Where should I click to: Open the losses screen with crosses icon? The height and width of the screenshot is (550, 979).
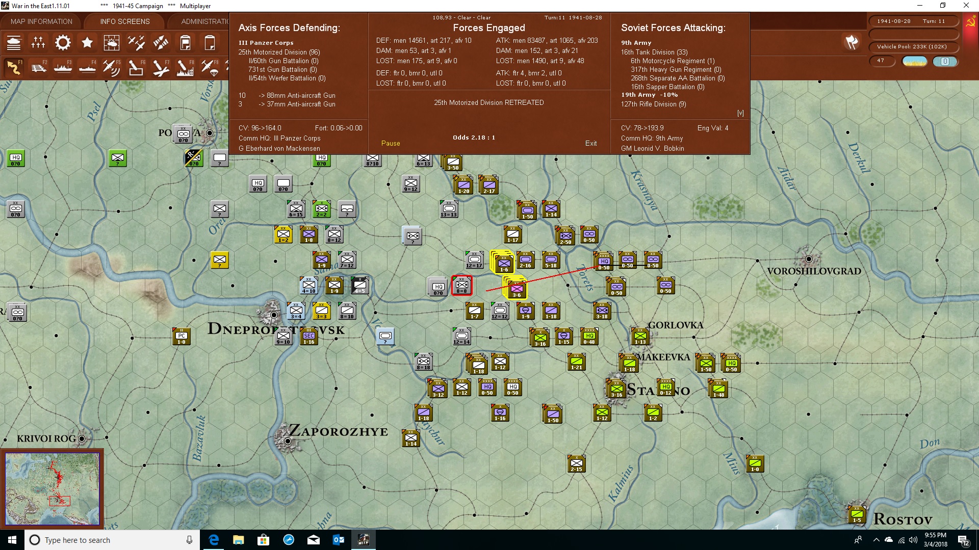pyautogui.click(x=38, y=43)
